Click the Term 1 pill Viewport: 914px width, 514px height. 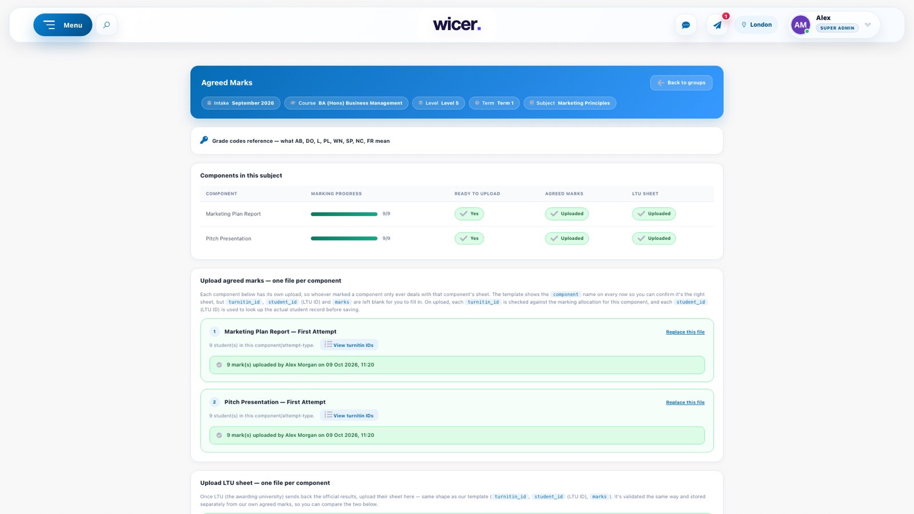tap(494, 103)
